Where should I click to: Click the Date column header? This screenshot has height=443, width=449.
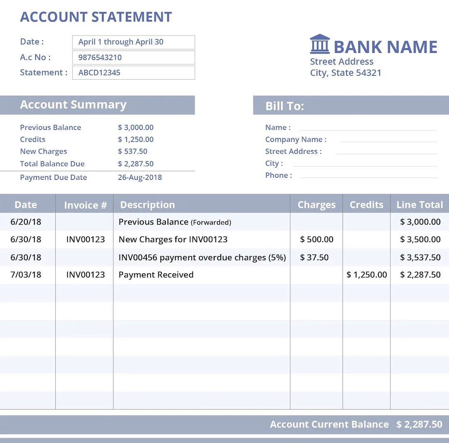tap(26, 205)
